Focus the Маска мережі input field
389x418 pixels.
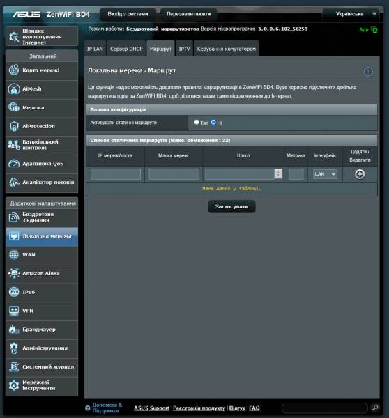[174, 174]
